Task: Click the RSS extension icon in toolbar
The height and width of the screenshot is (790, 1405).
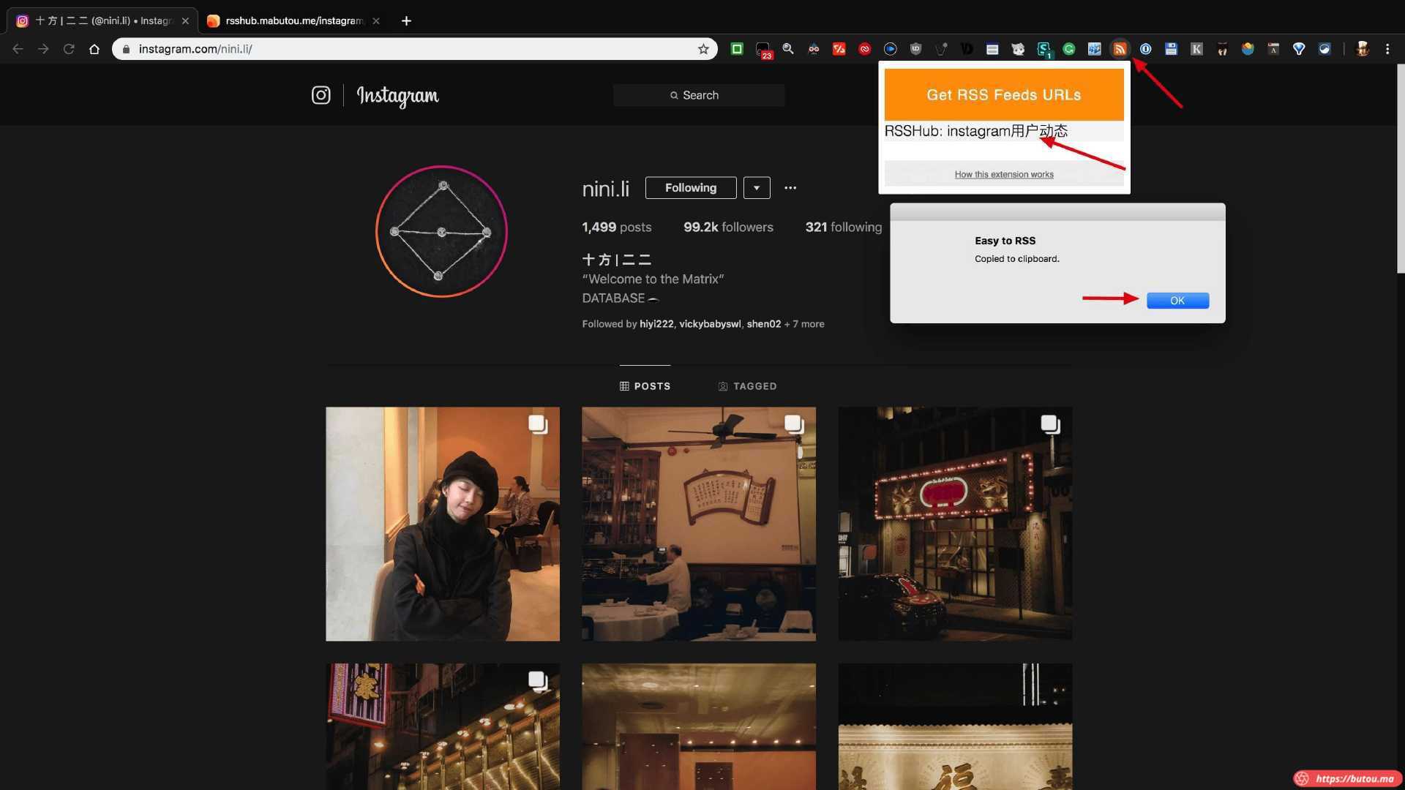Action: click(1120, 49)
